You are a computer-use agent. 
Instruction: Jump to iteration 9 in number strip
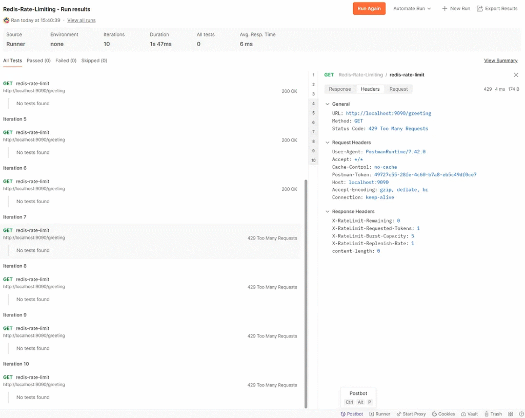(313, 151)
